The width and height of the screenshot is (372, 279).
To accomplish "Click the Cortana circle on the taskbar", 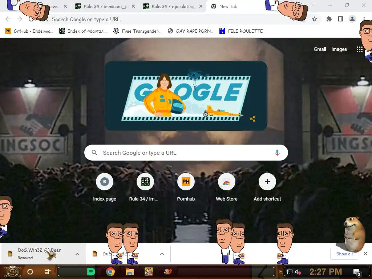I will [30, 272].
